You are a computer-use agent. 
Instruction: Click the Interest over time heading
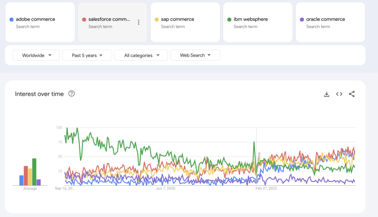tap(39, 94)
